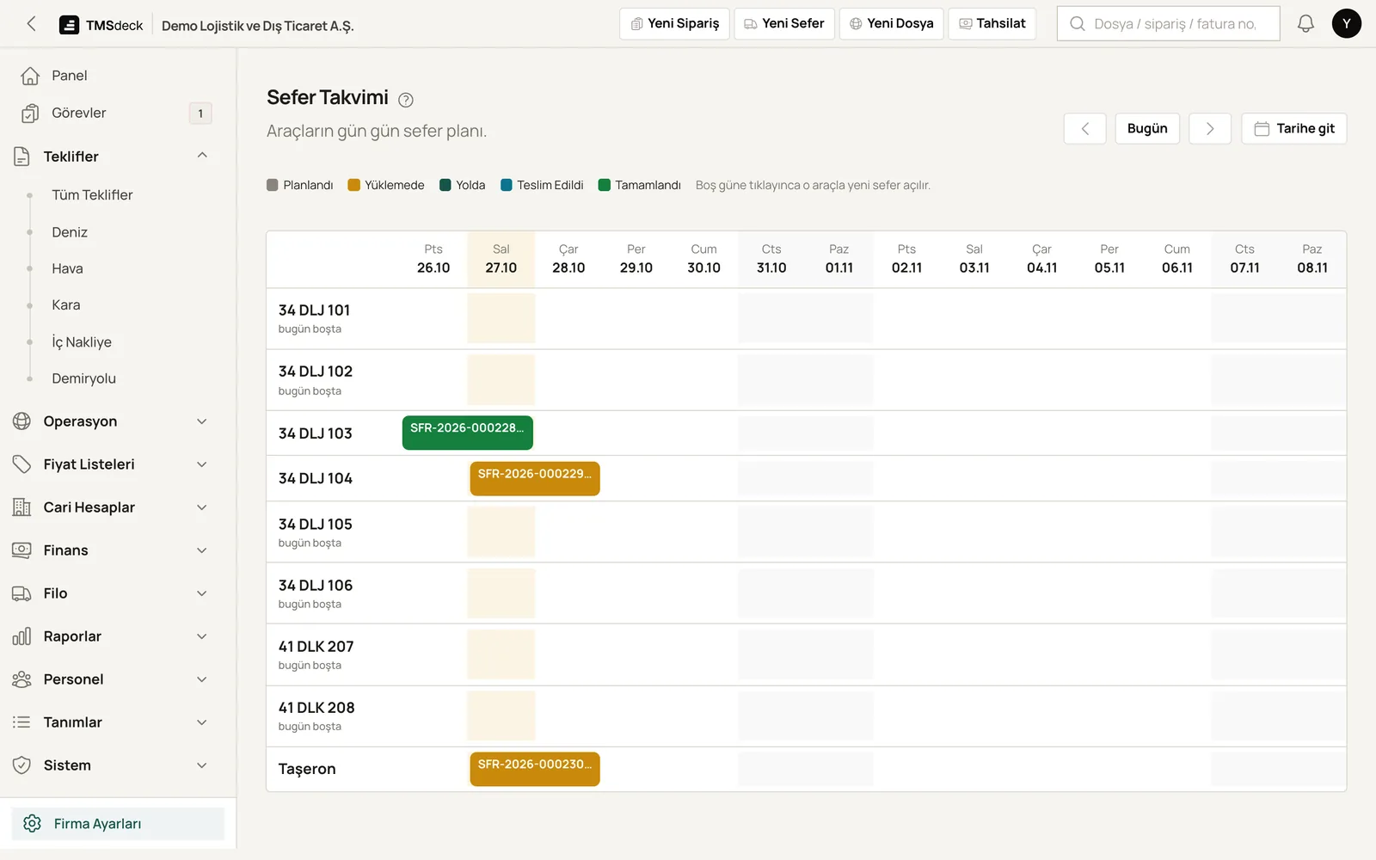The height and width of the screenshot is (860, 1376).
Task: Select Deniz under Teklifler
Action: click(70, 232)
